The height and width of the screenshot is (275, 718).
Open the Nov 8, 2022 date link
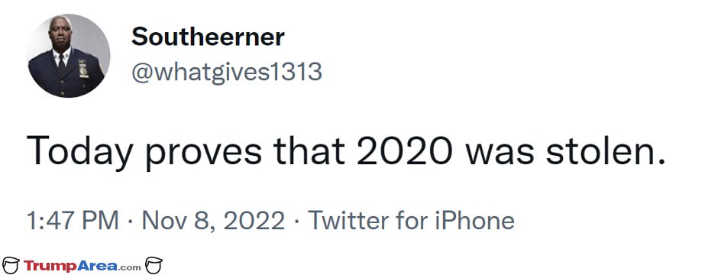point(213,220)
